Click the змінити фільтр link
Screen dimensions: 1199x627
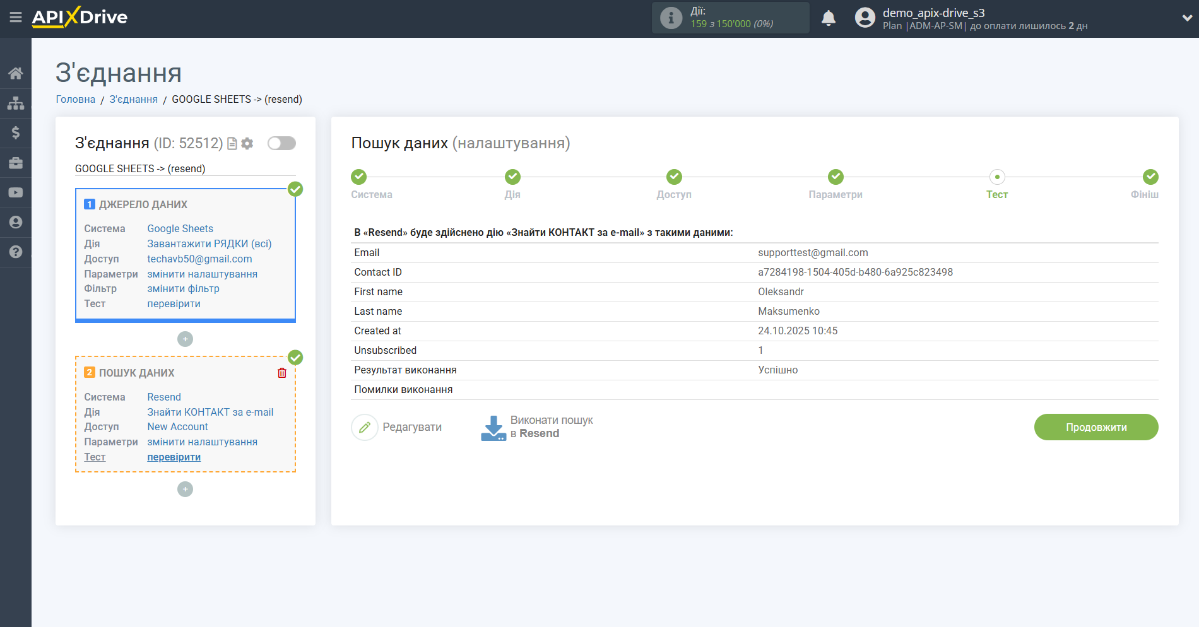click(183, 288)
